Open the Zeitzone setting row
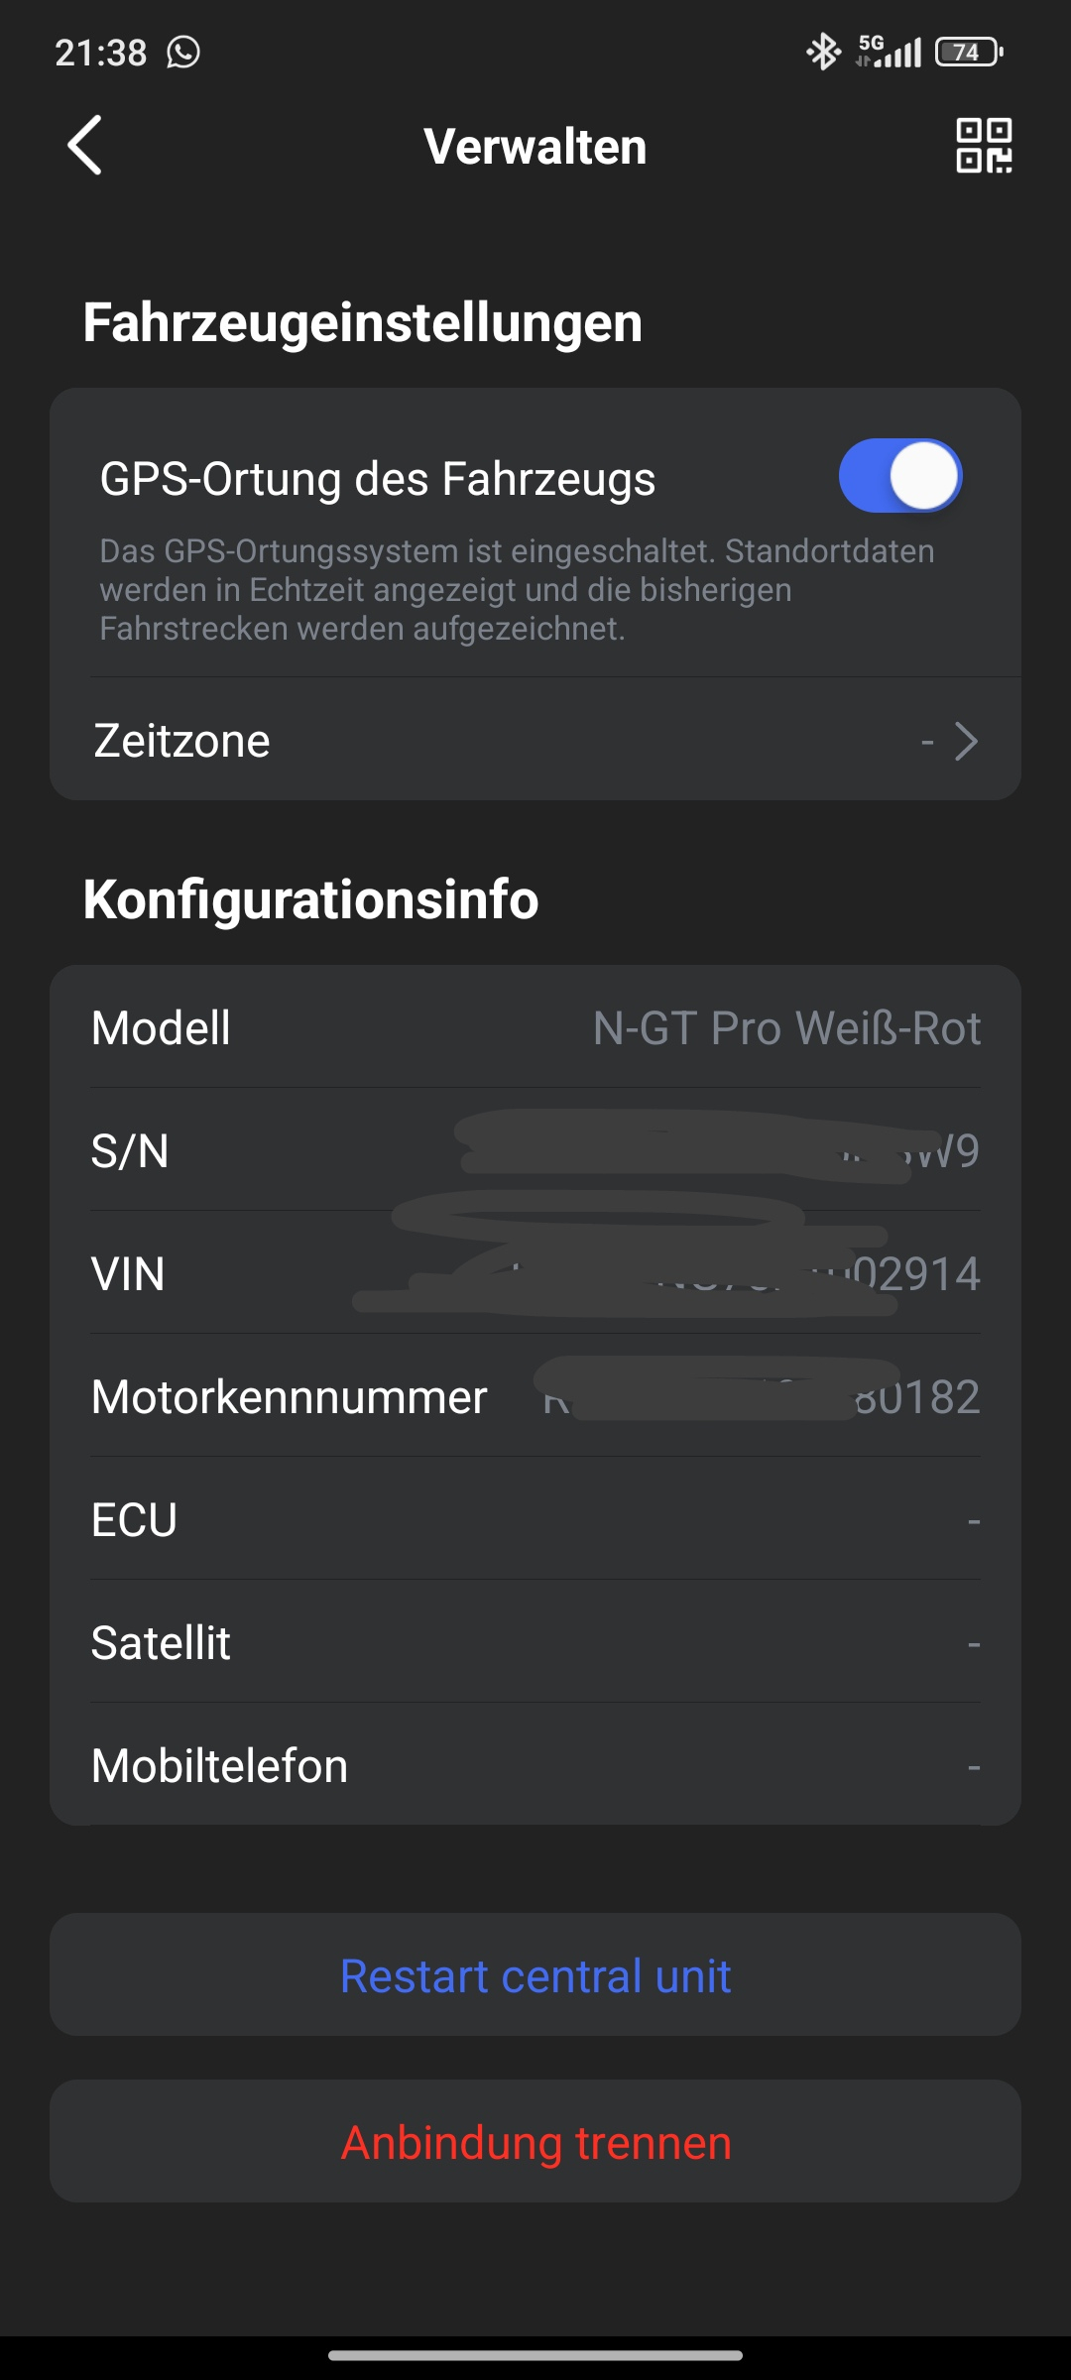 pyautogui.click(x=535, y=741)
